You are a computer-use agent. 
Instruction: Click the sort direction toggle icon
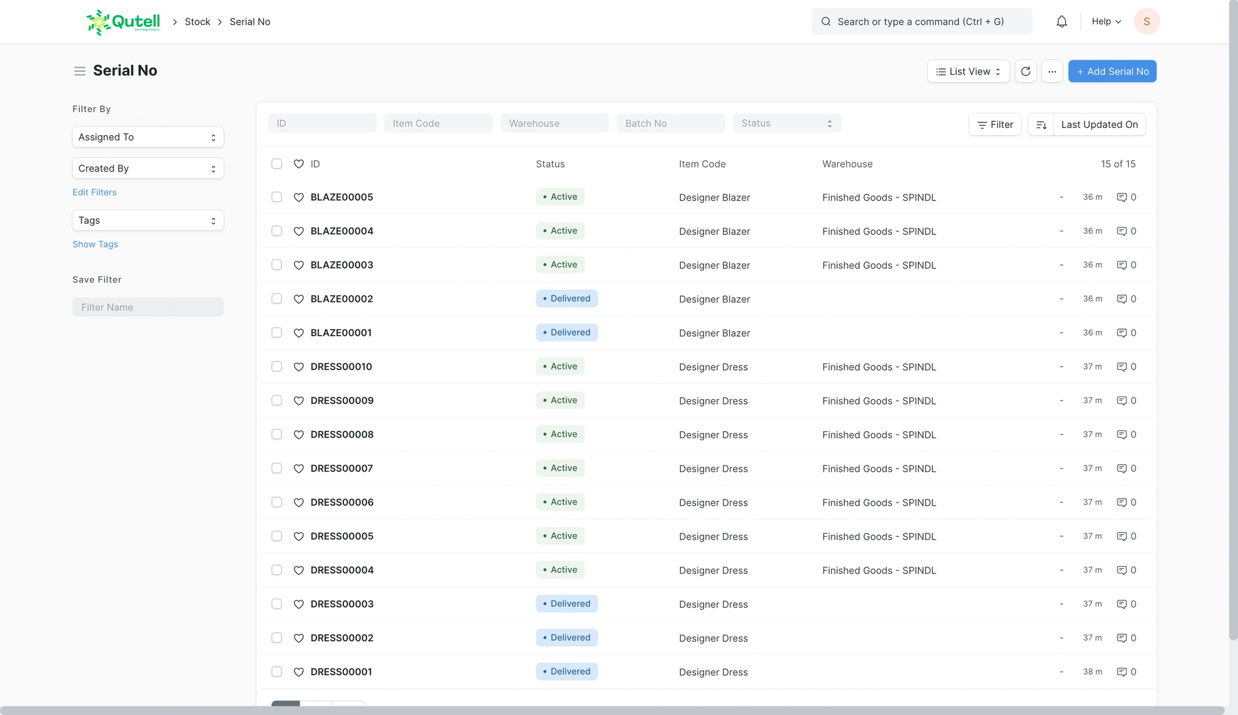[x=1041, y=124]
